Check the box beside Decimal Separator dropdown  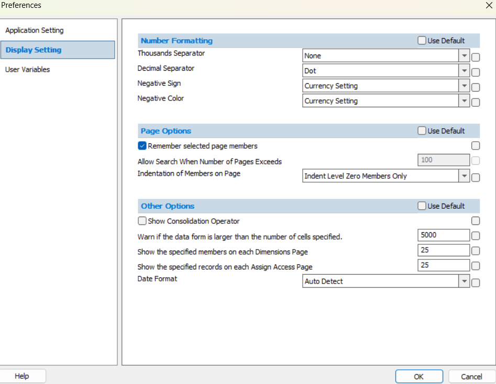pos(476,72)
